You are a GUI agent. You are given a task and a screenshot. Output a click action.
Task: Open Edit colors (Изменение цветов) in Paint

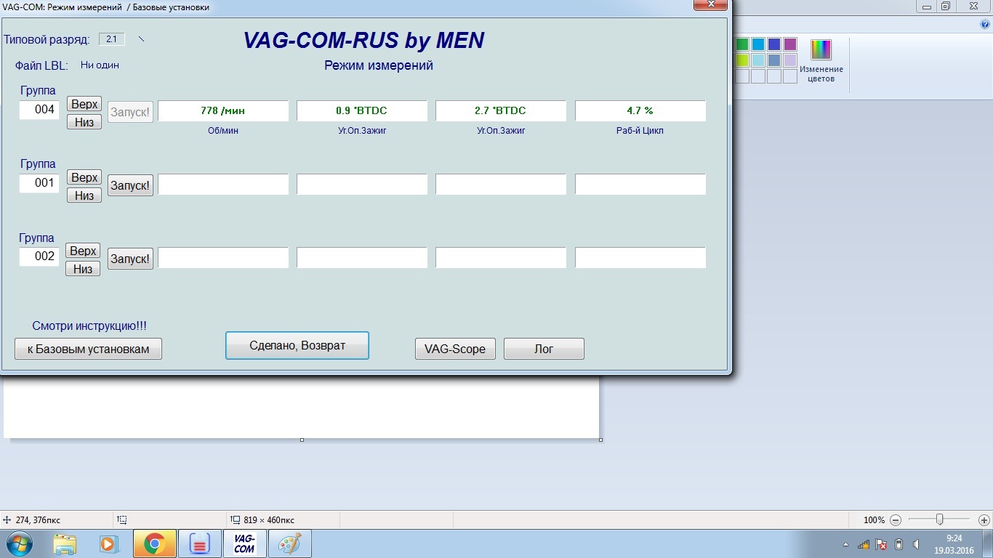821,61
